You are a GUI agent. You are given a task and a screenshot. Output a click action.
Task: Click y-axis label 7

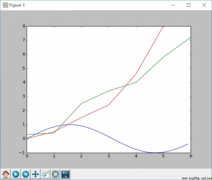(x=24, y=40)
